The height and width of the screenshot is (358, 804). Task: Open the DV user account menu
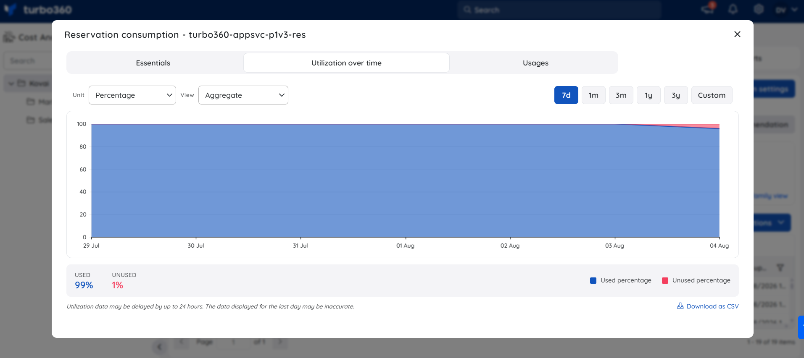tap(786, 10)
